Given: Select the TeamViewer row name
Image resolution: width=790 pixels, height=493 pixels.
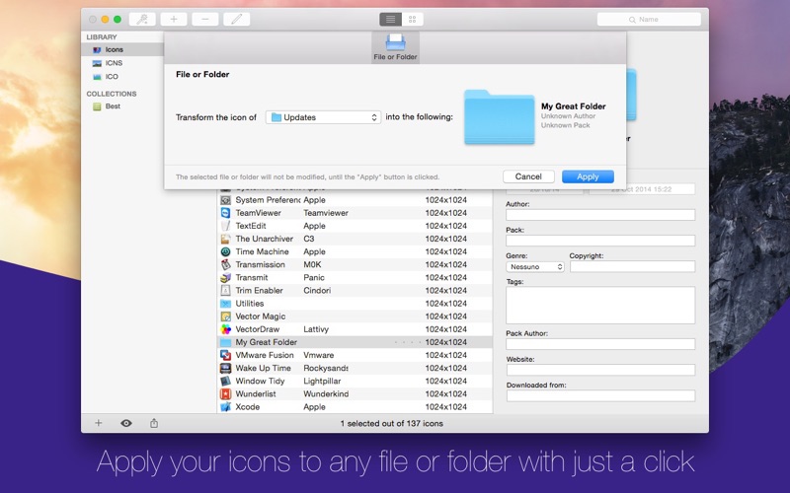Looking at the screenshot, I should pos(259,213).
